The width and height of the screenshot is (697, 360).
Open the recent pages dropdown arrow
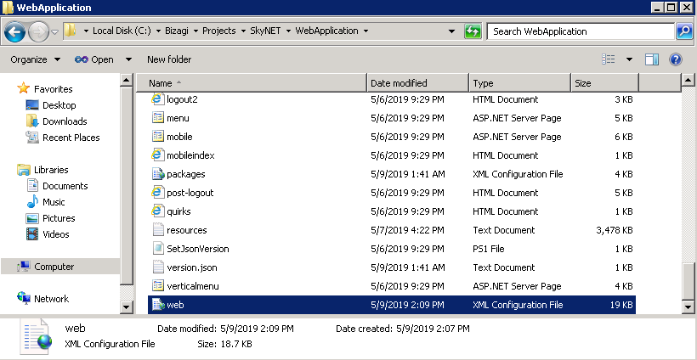tap(55, 32)
